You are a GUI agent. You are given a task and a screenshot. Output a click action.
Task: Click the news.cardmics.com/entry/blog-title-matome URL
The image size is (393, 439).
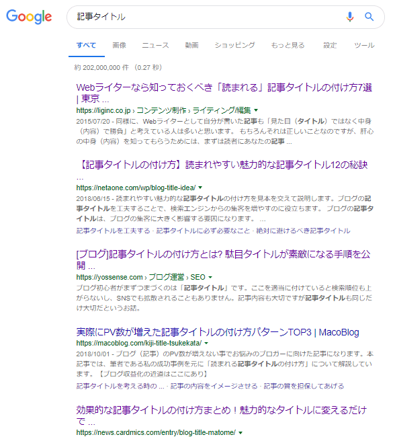pyautogui.click(x=156, y=433)
